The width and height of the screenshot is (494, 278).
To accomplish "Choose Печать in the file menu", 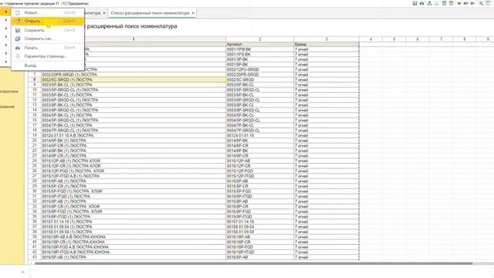I will 48,48.
